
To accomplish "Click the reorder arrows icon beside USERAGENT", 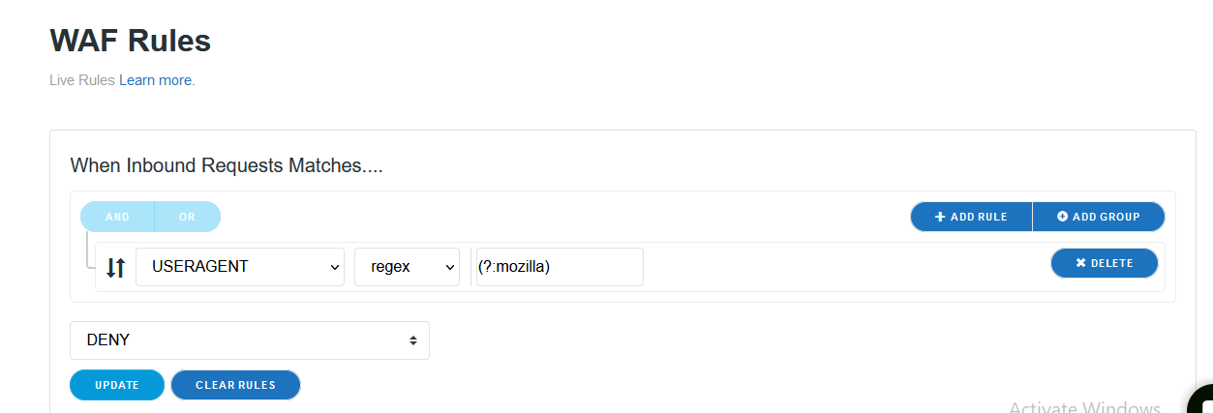I will [x=115, y=268].
